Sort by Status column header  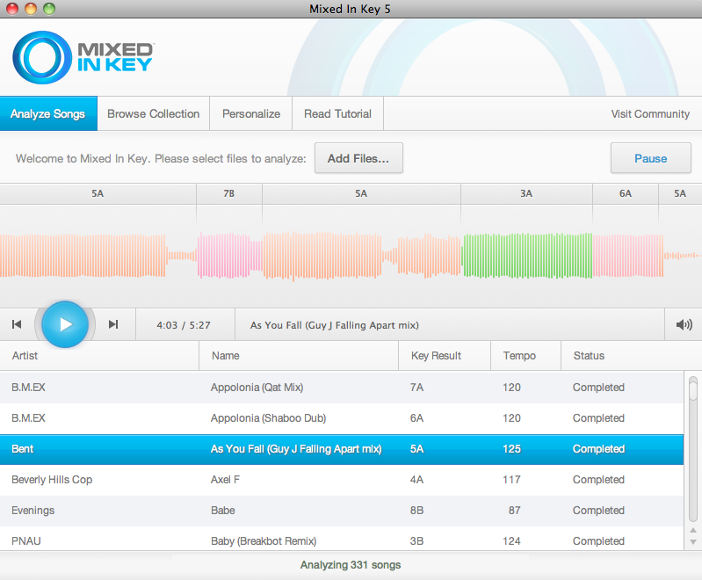622,356
